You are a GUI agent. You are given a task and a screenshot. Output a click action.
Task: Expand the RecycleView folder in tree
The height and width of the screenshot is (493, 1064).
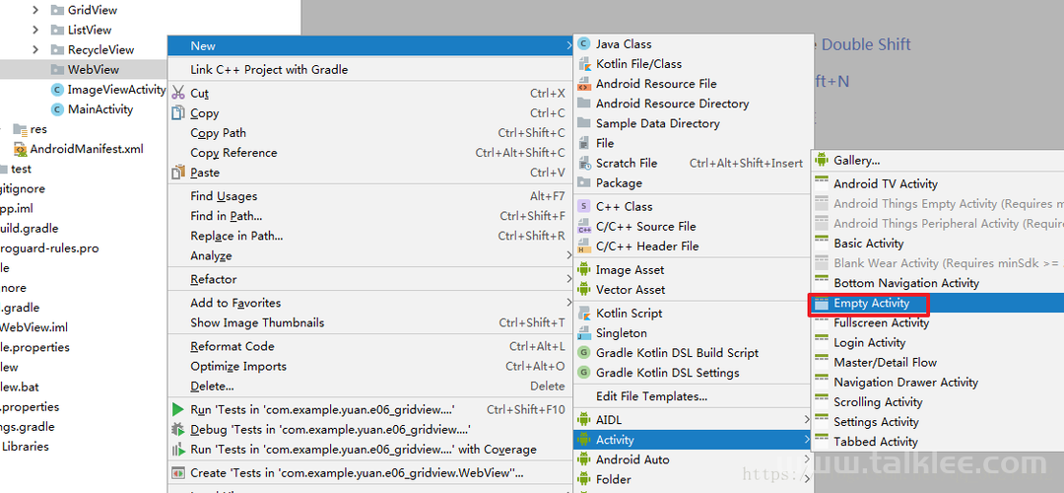(36, 49)
